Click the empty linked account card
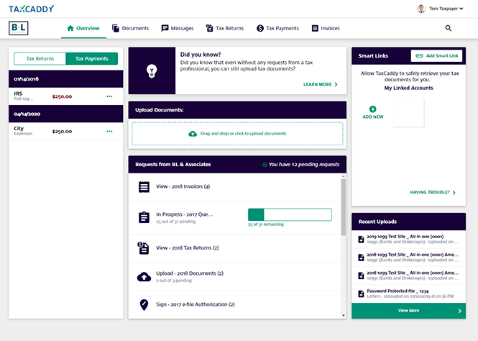The width and height of the screenshot is (478, 341). [x=408, y=112]
